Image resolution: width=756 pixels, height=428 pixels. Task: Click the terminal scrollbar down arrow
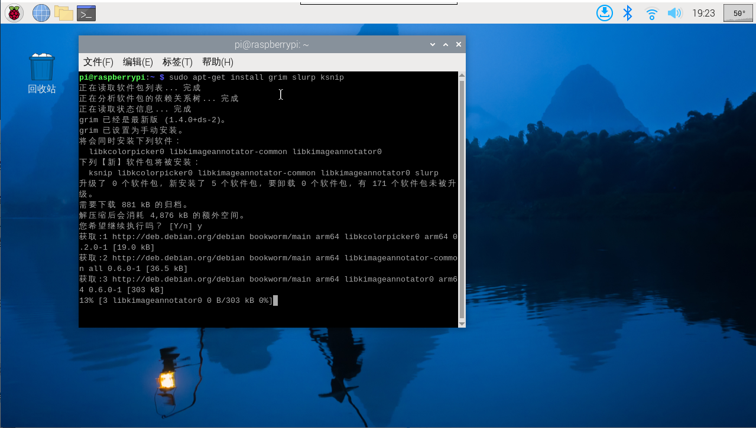tap(462, 323)
